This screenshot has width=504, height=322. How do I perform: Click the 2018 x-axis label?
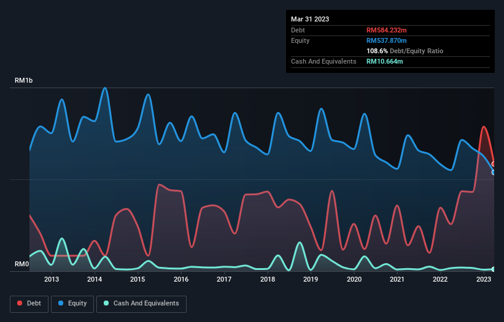pyautogui.click(x=268, y=279)
